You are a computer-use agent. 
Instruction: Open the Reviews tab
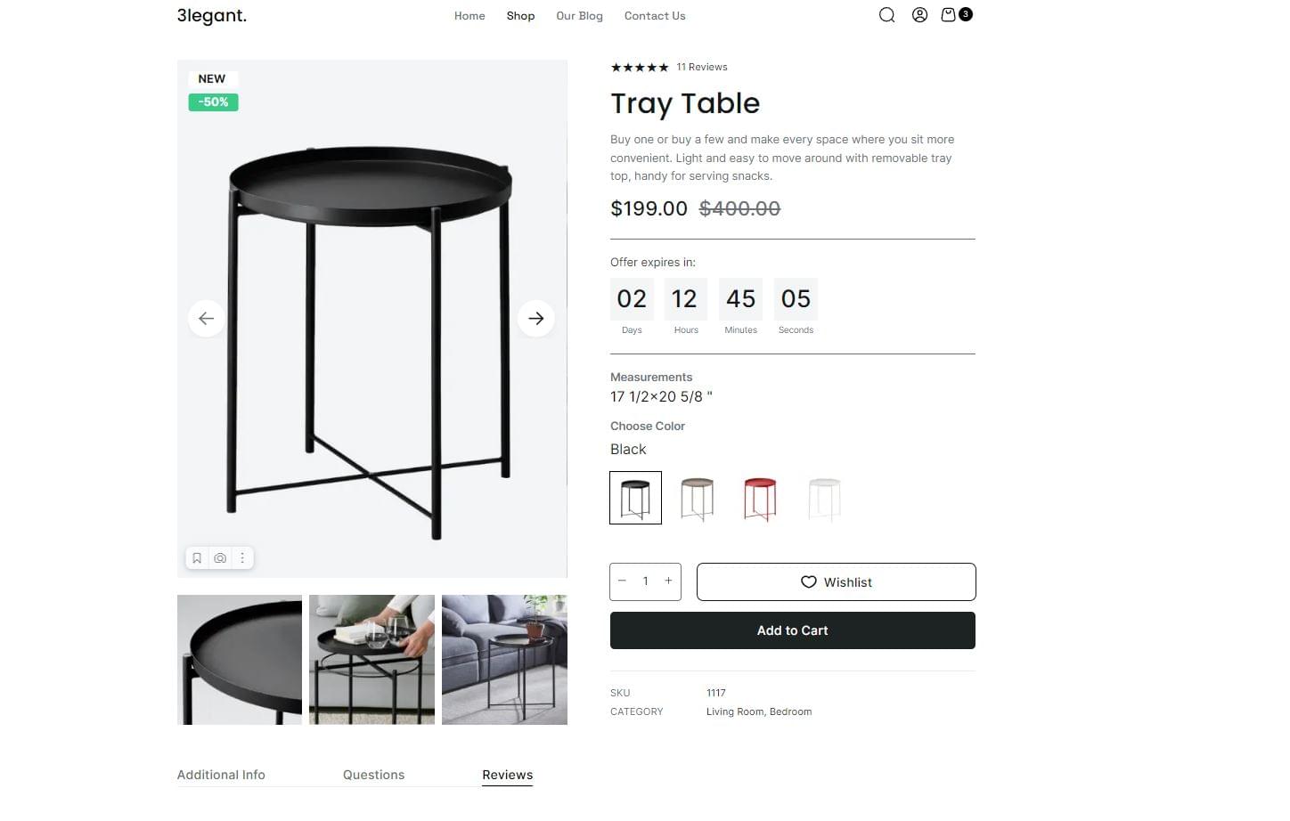click(508, 775)
